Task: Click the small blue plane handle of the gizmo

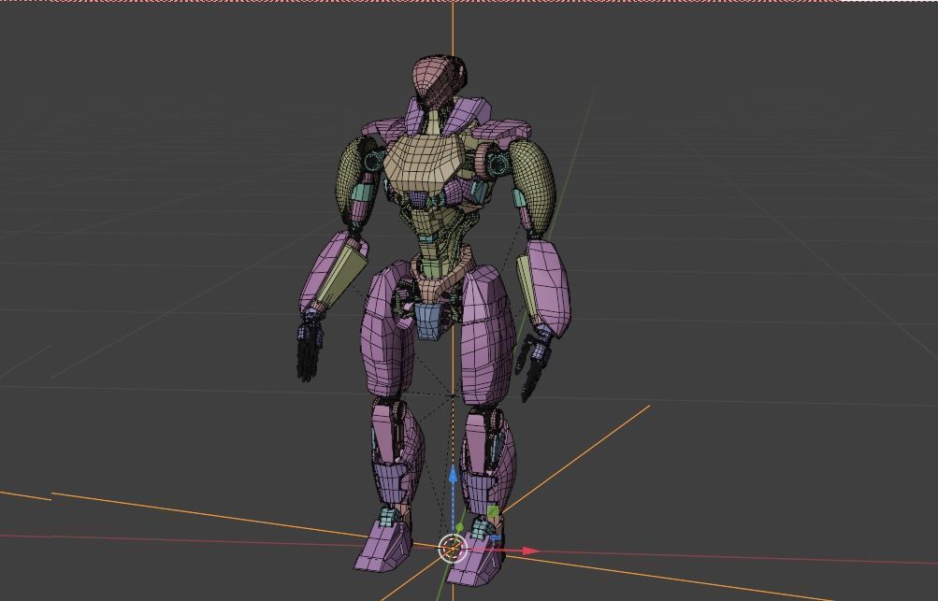Action: point(496,538)
